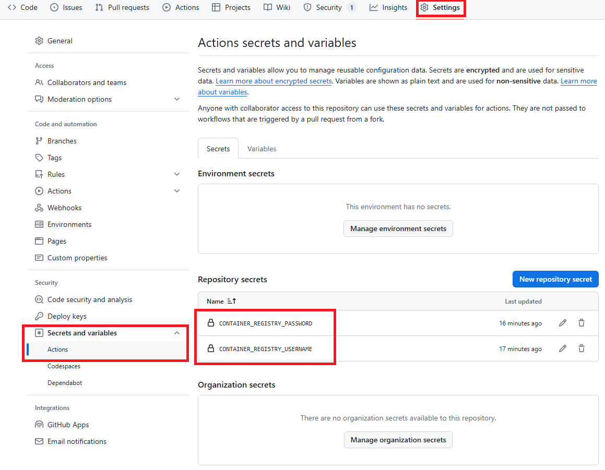Viewport: 605px width, 470px height.
Task: Open the Actions tab in top navigation
Action: [181, 7]
